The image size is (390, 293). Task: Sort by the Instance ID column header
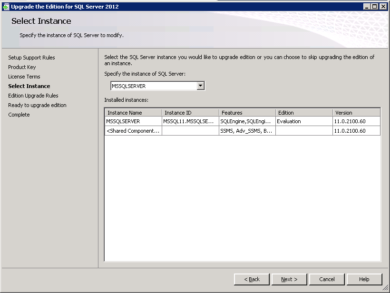tap(191, 113)
